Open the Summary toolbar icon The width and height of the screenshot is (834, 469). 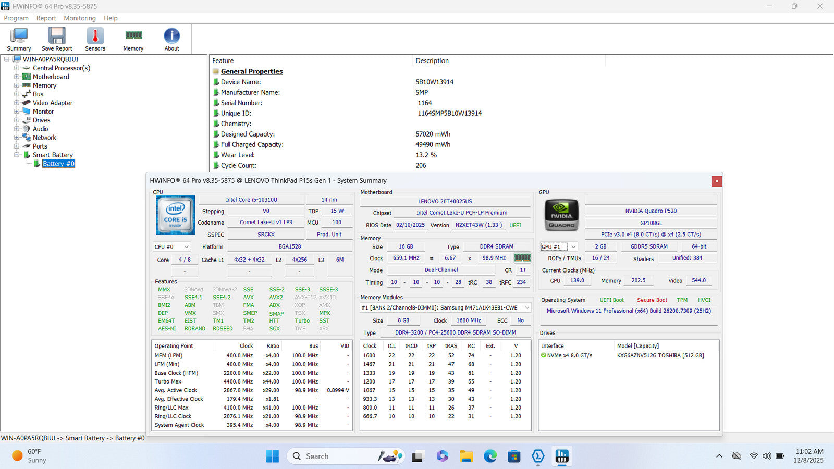tap(19, 36)
